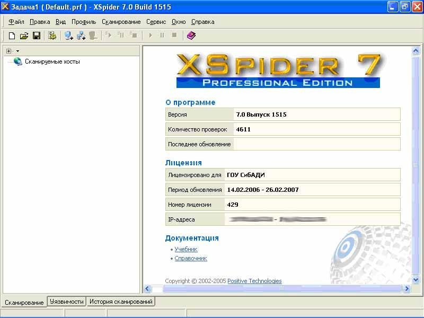Click the О программе heading
424x318 pixels.
coord(190,102)
